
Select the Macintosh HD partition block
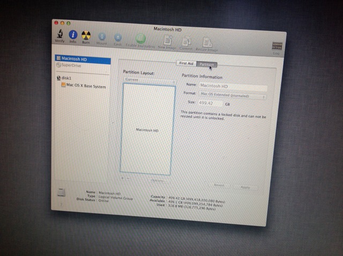pyautogui.click(x=147, y=130)
